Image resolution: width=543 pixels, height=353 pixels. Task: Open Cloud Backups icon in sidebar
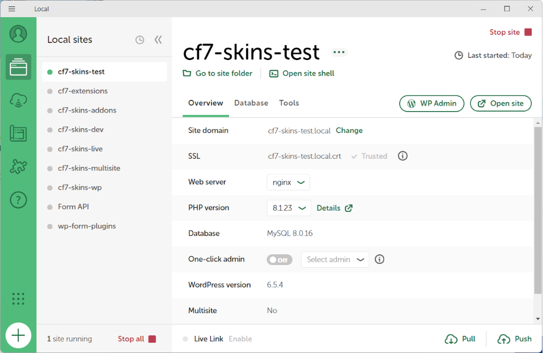click(x=18, y=100)
